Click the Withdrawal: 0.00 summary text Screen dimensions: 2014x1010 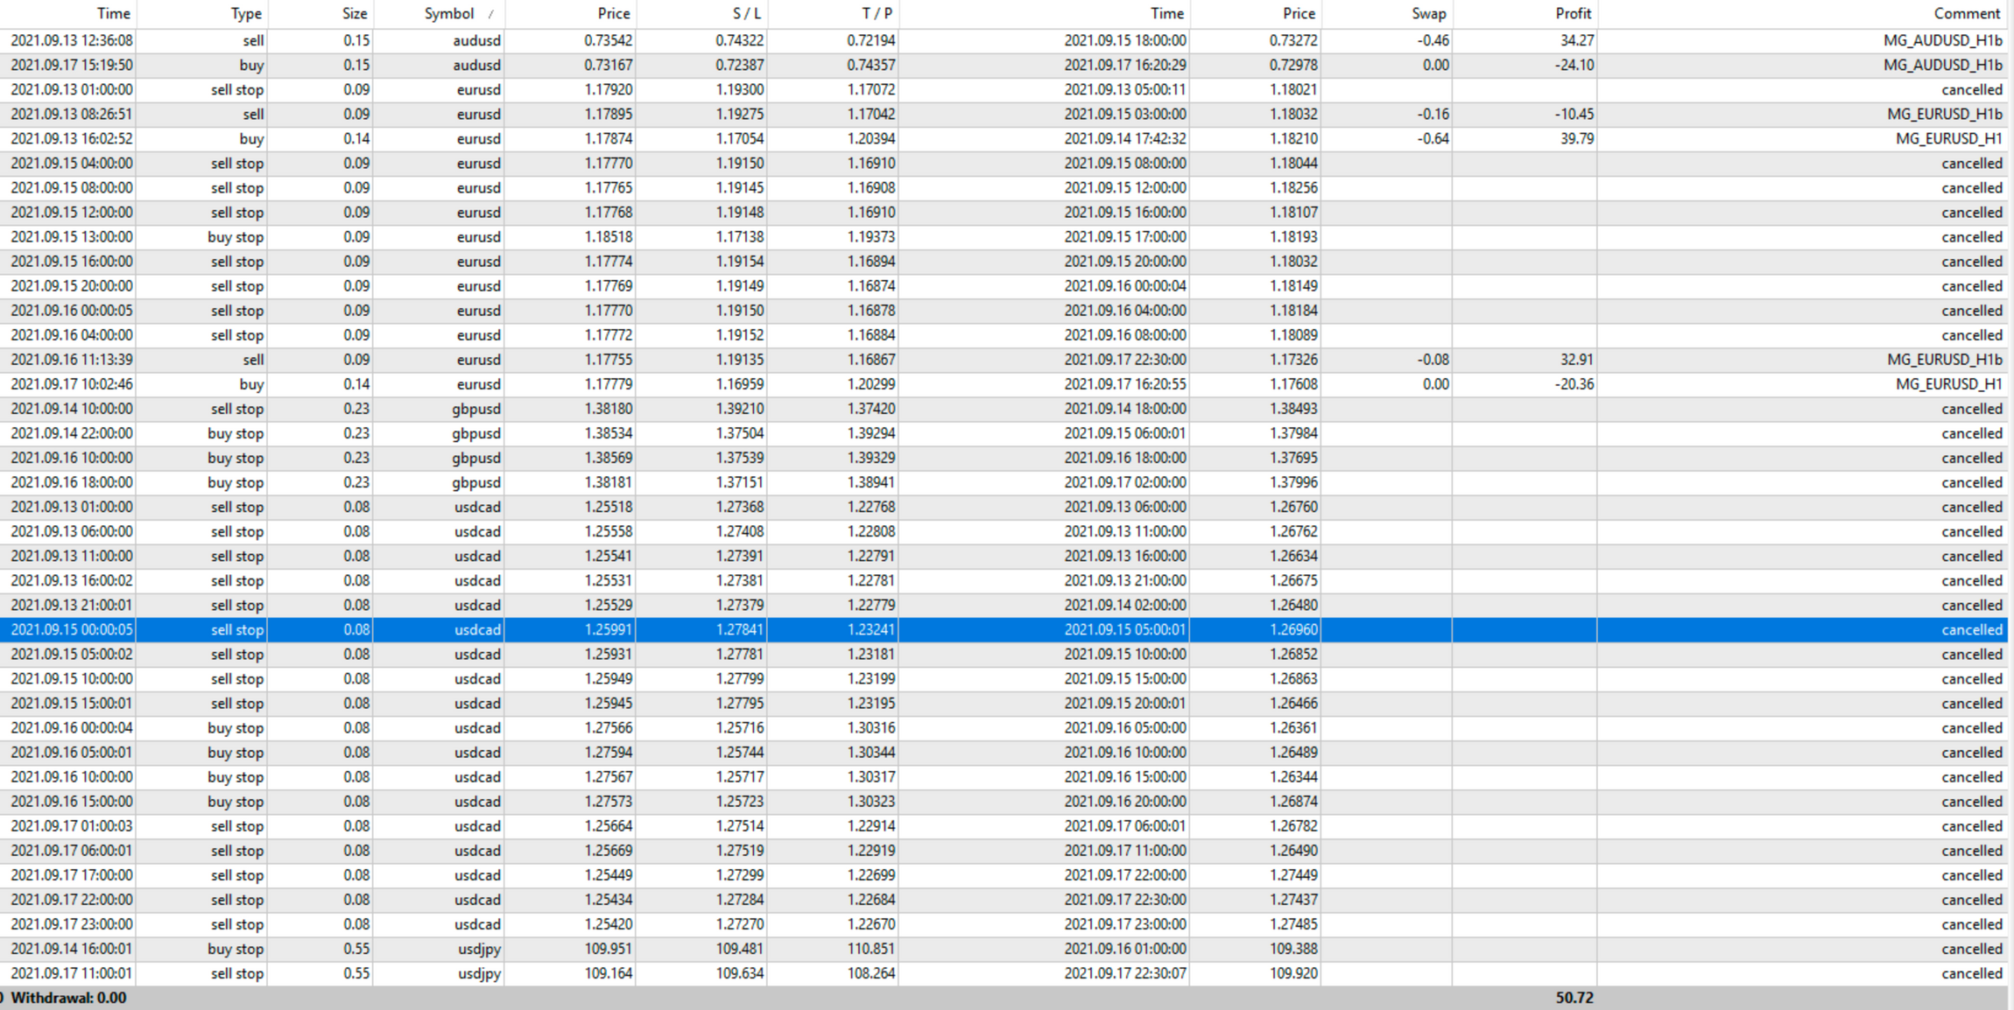coord(68,998)
